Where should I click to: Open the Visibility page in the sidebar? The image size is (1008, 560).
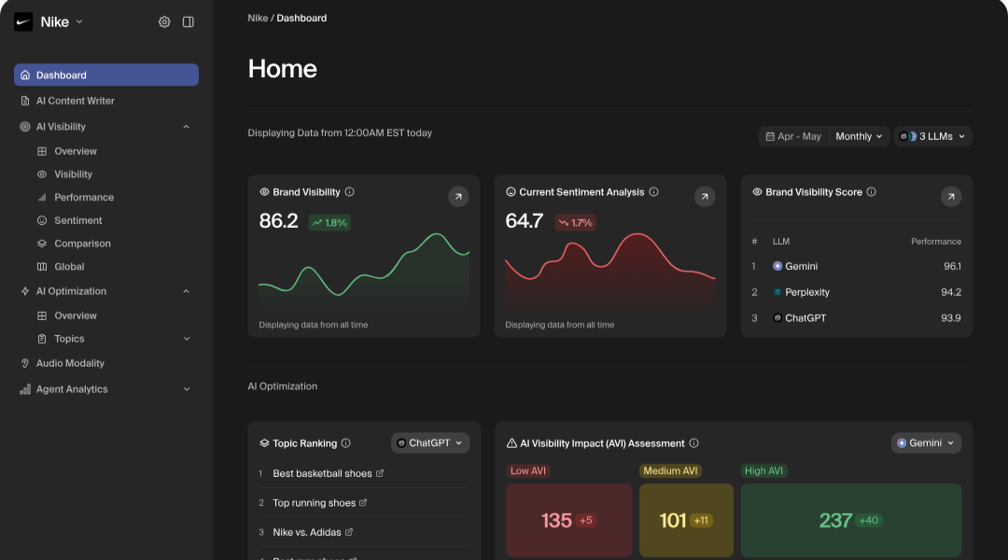(73, 175)
